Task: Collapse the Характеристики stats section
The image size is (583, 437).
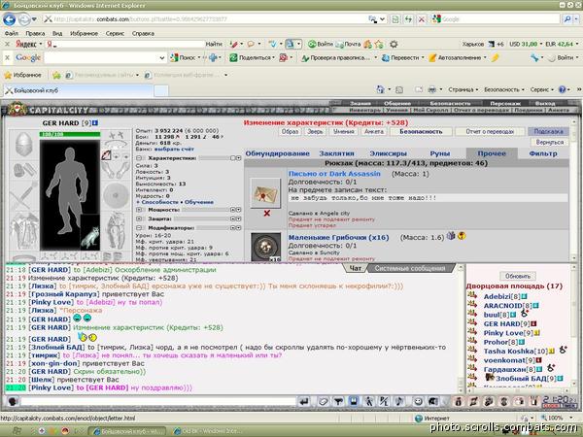Action: [x=139, y=158]
